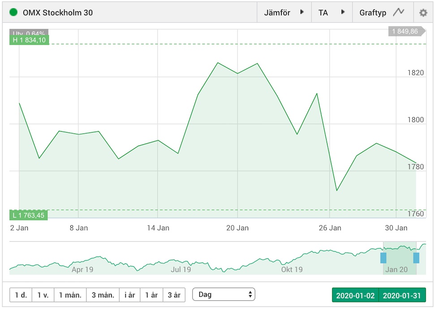Click Apr 19 in the navigator
The width and height of the screenshot is (435, 309).
82,270
